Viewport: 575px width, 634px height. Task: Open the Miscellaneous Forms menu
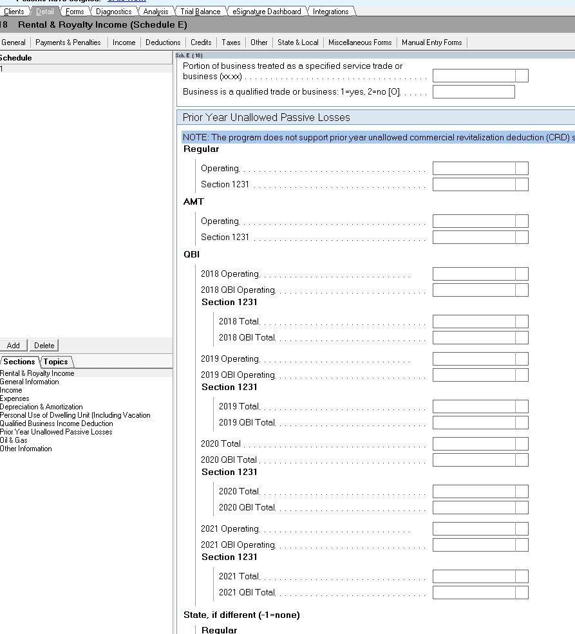point(360,42)
